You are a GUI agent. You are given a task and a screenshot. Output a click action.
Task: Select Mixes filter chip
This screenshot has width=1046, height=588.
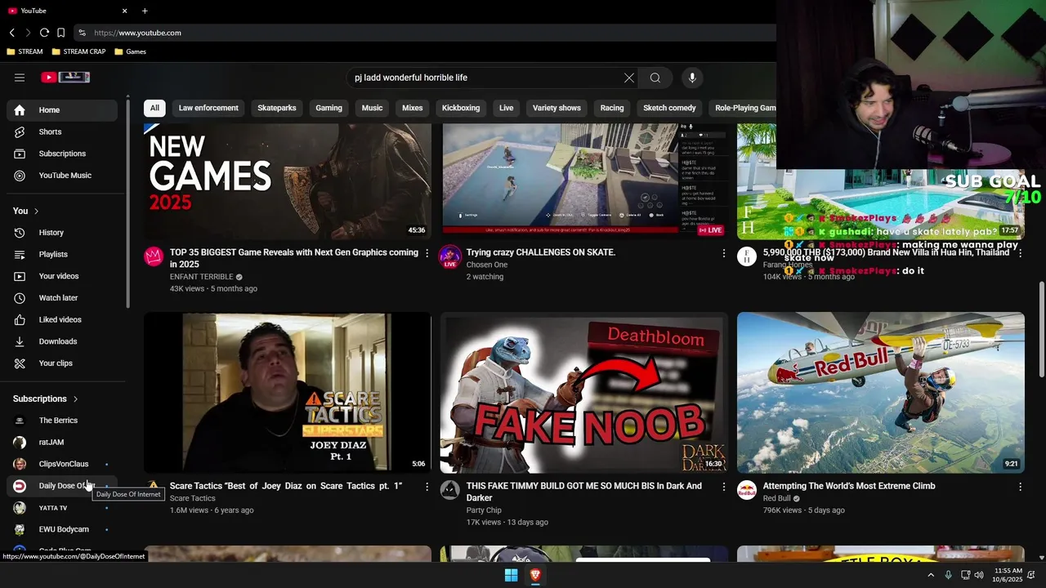(x=413, y=108)
